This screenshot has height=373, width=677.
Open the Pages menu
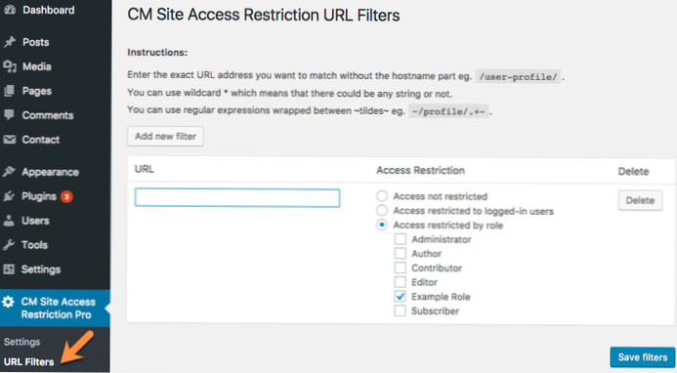(37, 91)
